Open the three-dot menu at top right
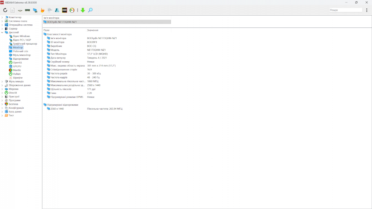 tap(367, 10)
